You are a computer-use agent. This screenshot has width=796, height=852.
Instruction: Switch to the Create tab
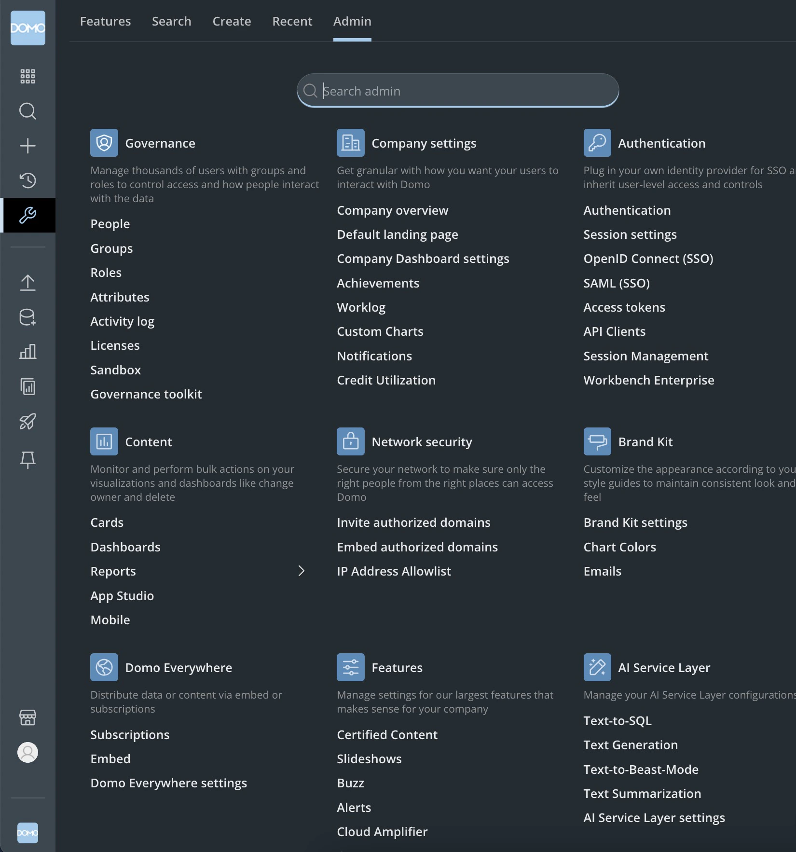(232, 21)
